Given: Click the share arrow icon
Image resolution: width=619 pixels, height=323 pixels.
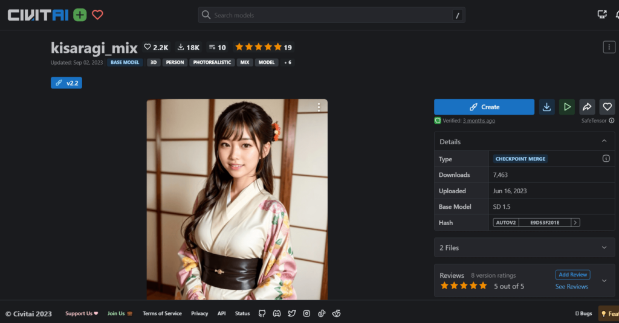Looking at the screenshot, I should tap(587, 107).
